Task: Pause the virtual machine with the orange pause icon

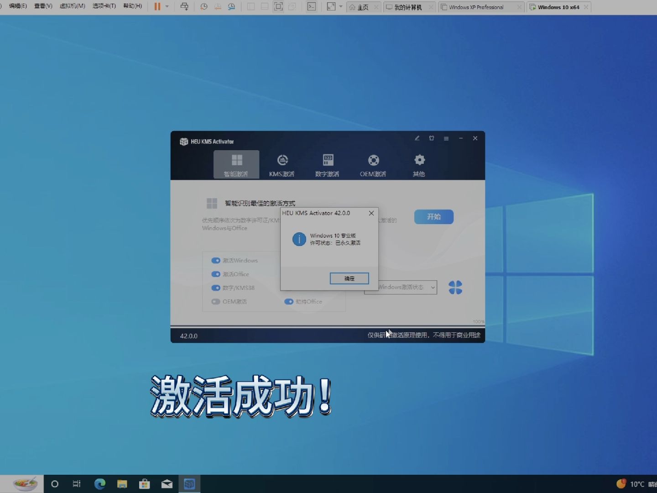Action: click(157, 6)
